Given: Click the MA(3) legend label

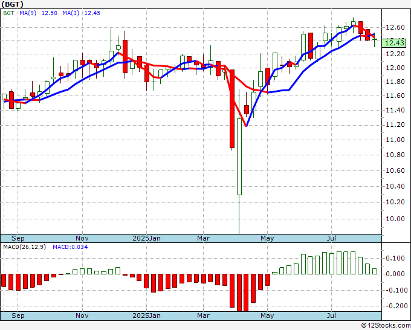Looking at the screenshot, I should pos(71,13).
